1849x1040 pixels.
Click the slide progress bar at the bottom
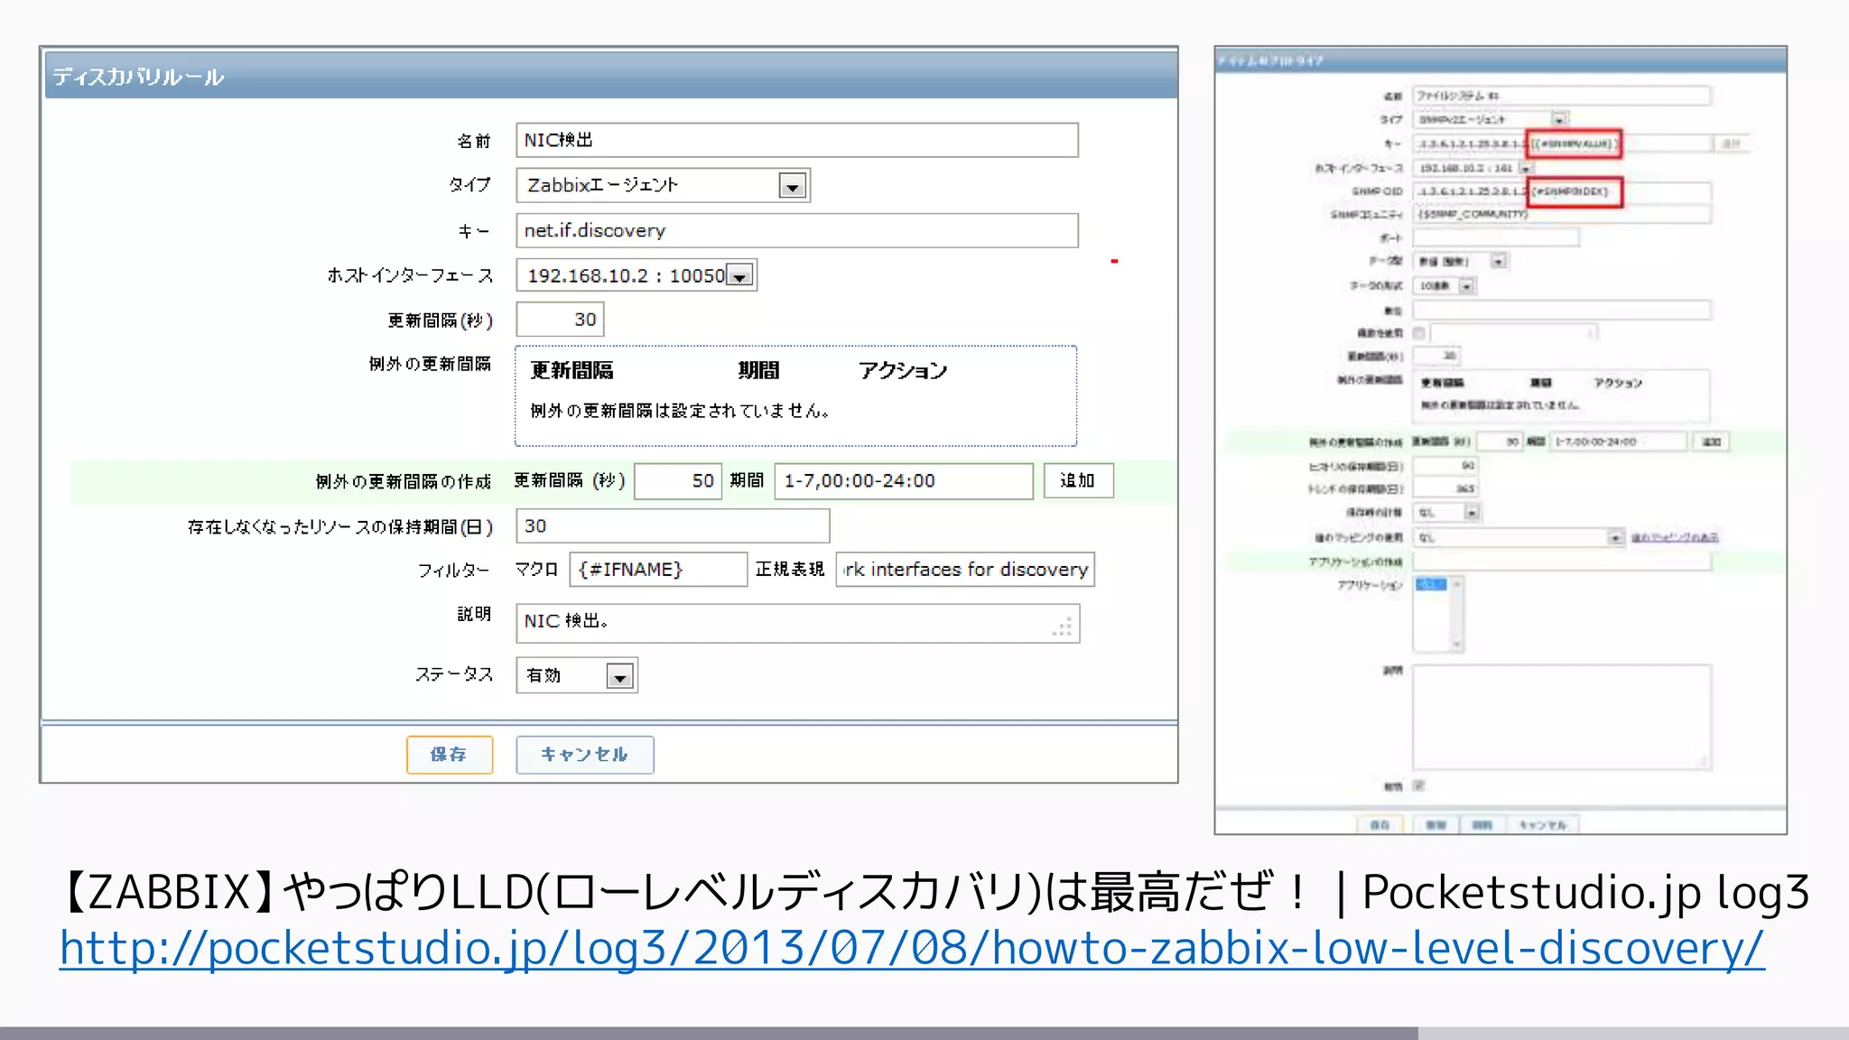[924, 1033]
